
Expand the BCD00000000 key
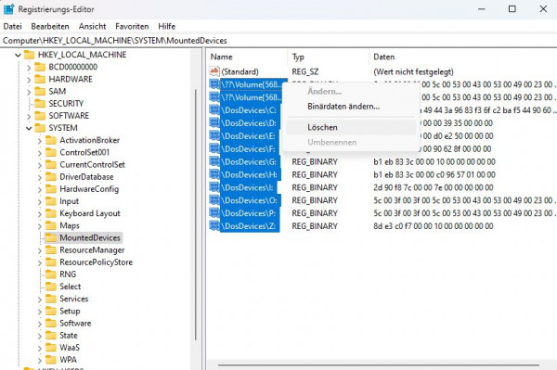click(29, 68)
